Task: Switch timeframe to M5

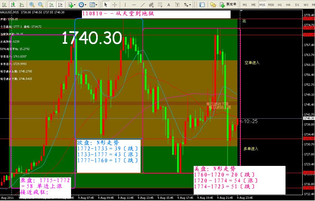Action: click(x=254, y=5)
